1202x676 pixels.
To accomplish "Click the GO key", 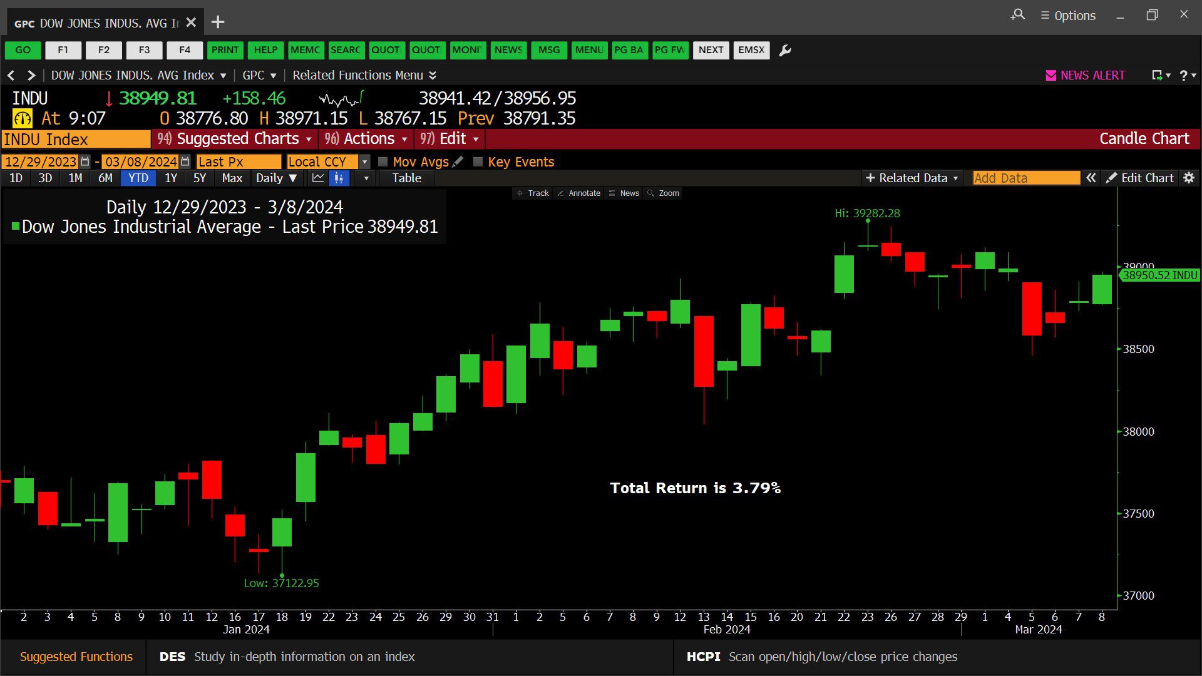I will (23, 50).
